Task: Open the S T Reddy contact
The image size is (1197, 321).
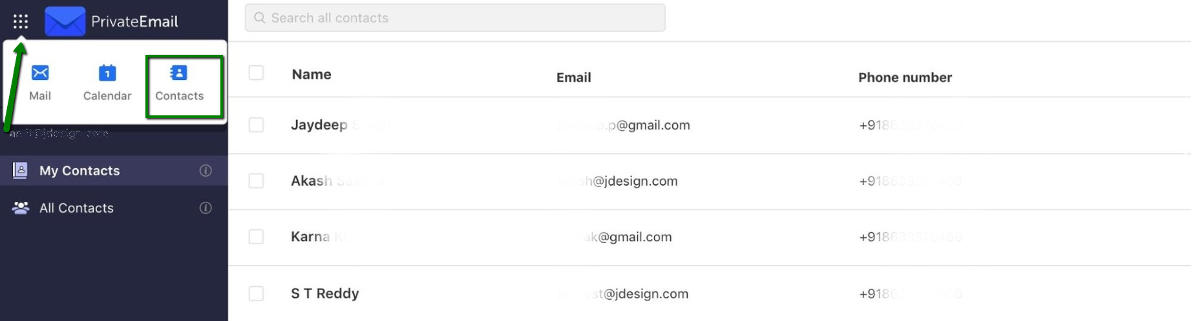Action: [325, 293]
